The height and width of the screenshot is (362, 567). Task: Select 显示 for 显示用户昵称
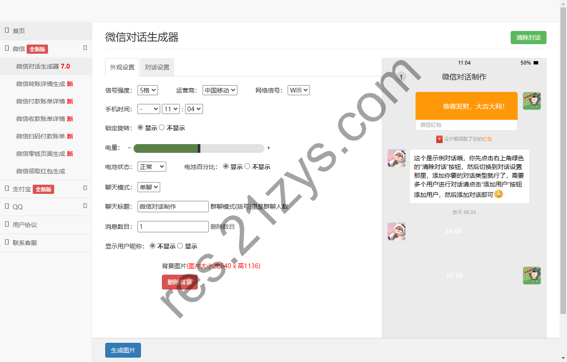180,246
